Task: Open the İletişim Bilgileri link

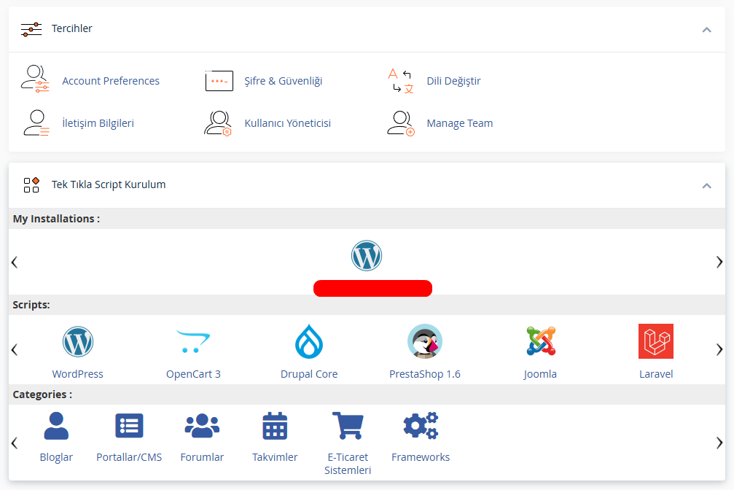Action: point(98,123)
